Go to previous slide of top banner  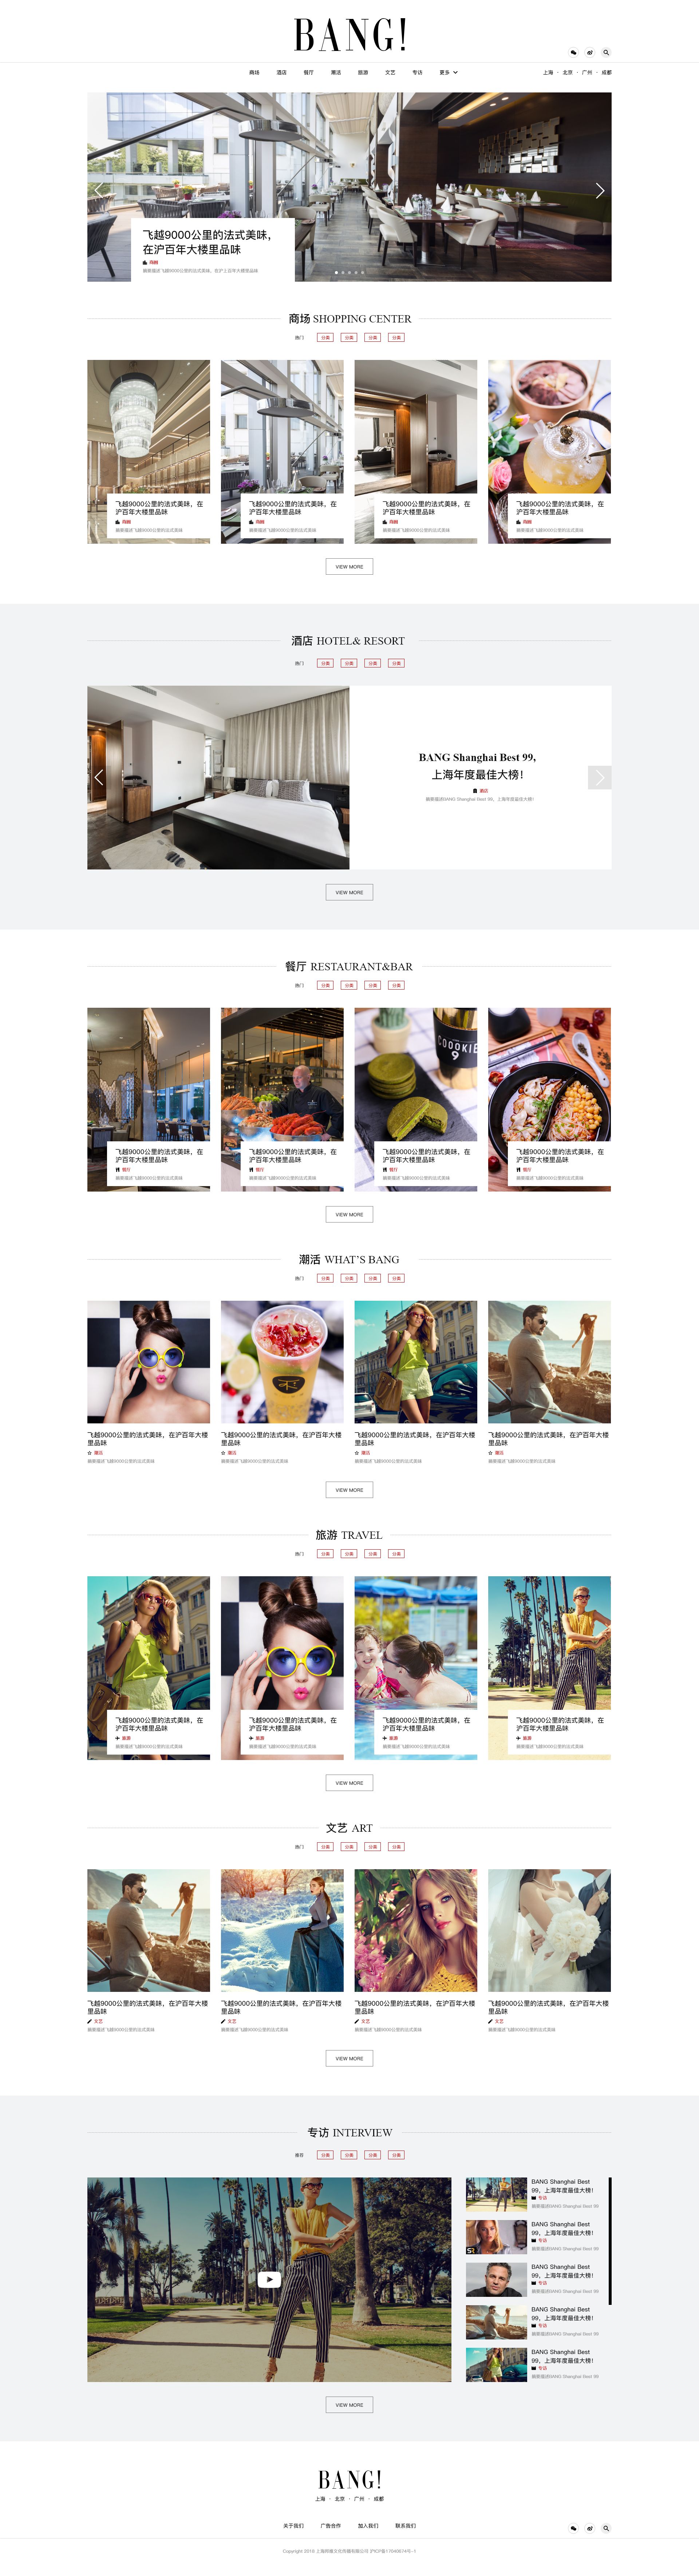pyautogui.click(x=98, y=190)
